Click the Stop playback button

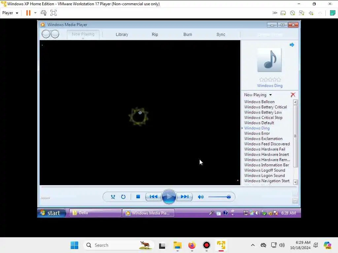click(138, 197)
